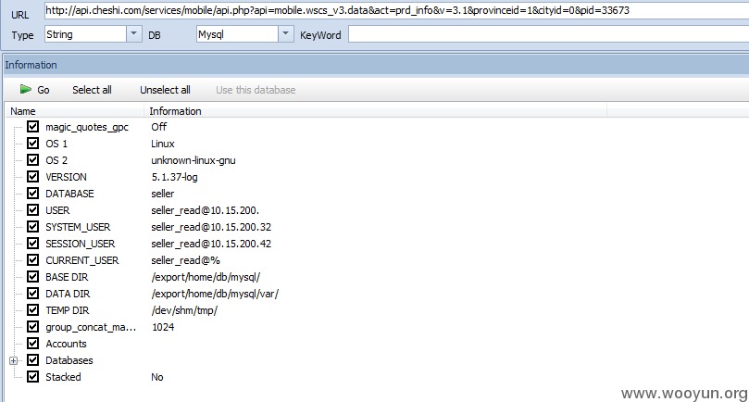Viewport: 749px width, 402px height.
Task: Click into the KeyWord input field
Action: 548,34
